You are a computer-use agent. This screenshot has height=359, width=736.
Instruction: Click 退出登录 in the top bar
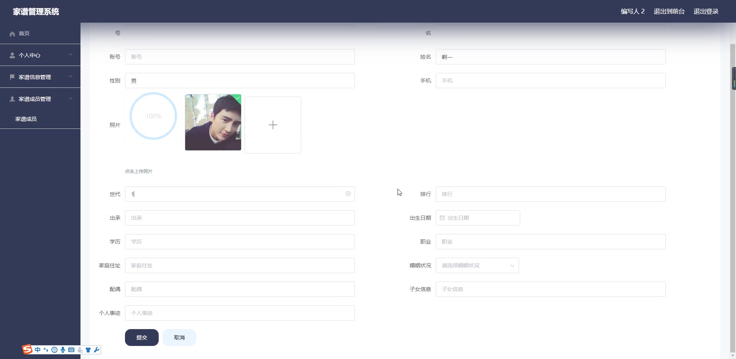pos(706,12)
